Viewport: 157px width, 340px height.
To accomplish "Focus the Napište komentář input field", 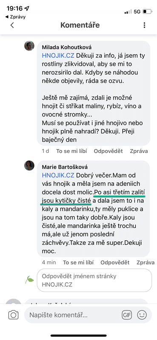I will [x=74, y=314].
